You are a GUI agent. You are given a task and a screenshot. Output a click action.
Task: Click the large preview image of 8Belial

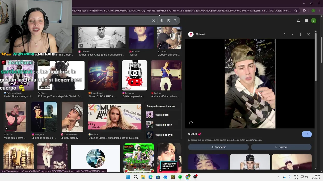point(250,84)
